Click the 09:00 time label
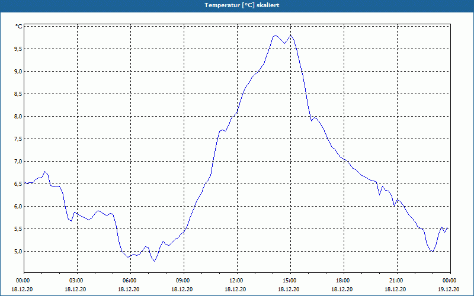The width and height of the screenshot is (474, 296). [184, 281]
